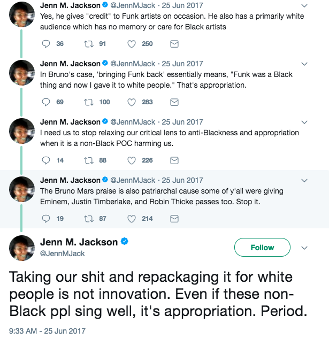Open the 9:33 AM - 25 Jun 2017 timestamp
Image resolution: width=329 pixels, height=339 pixels.
click(x=47, y=331)
